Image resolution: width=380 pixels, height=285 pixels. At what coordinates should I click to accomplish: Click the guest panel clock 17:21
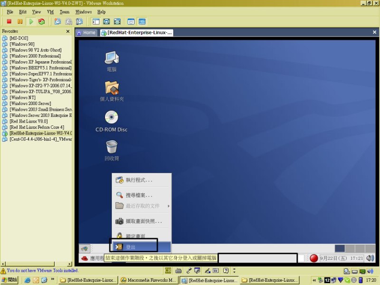(x=342, y=258)
